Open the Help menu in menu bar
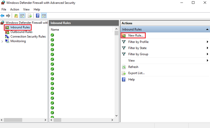The image size is (210, 128). point(37,9)
